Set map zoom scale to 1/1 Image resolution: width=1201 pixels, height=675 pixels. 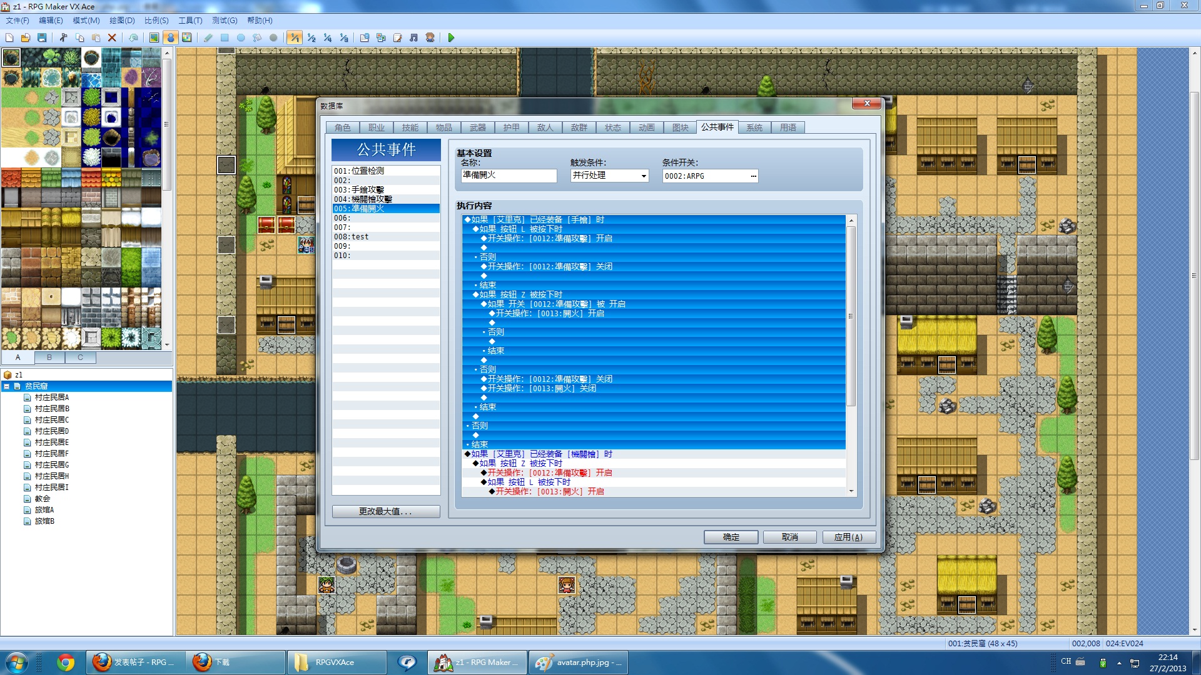pyautogui.click(x=295, y=37)
